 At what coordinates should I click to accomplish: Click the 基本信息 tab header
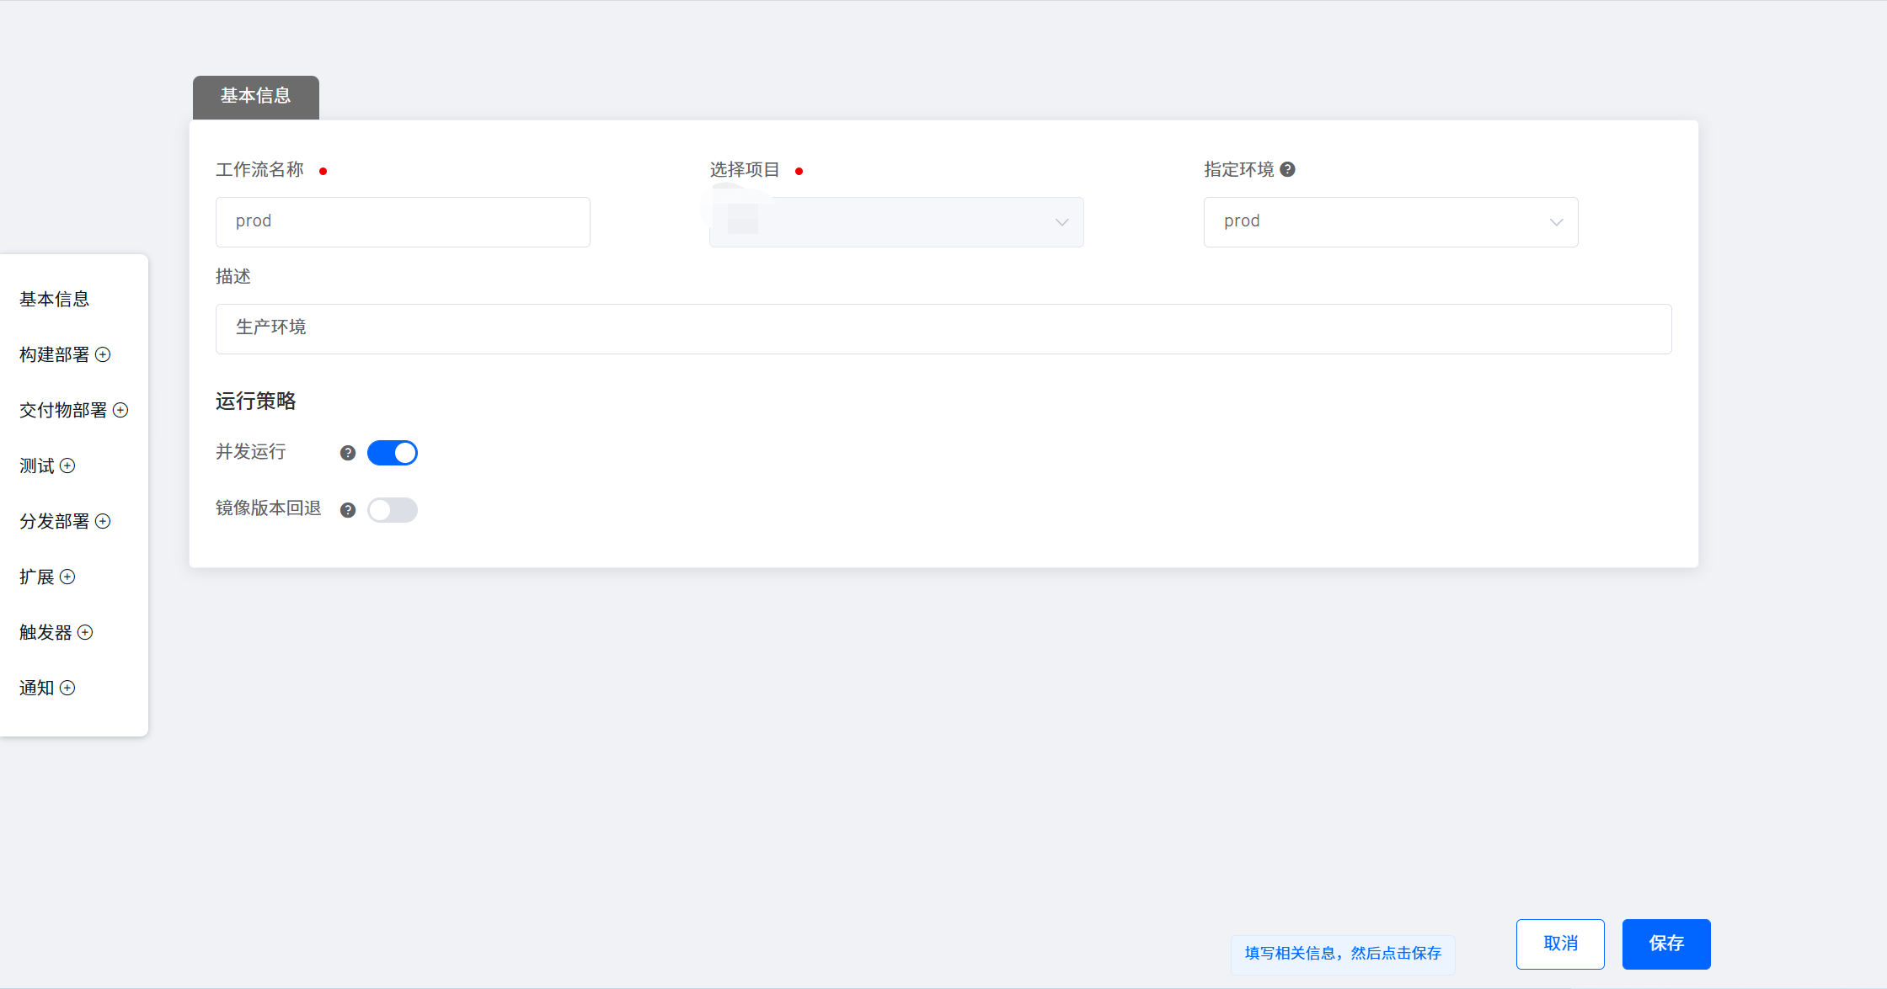(256, 97)
